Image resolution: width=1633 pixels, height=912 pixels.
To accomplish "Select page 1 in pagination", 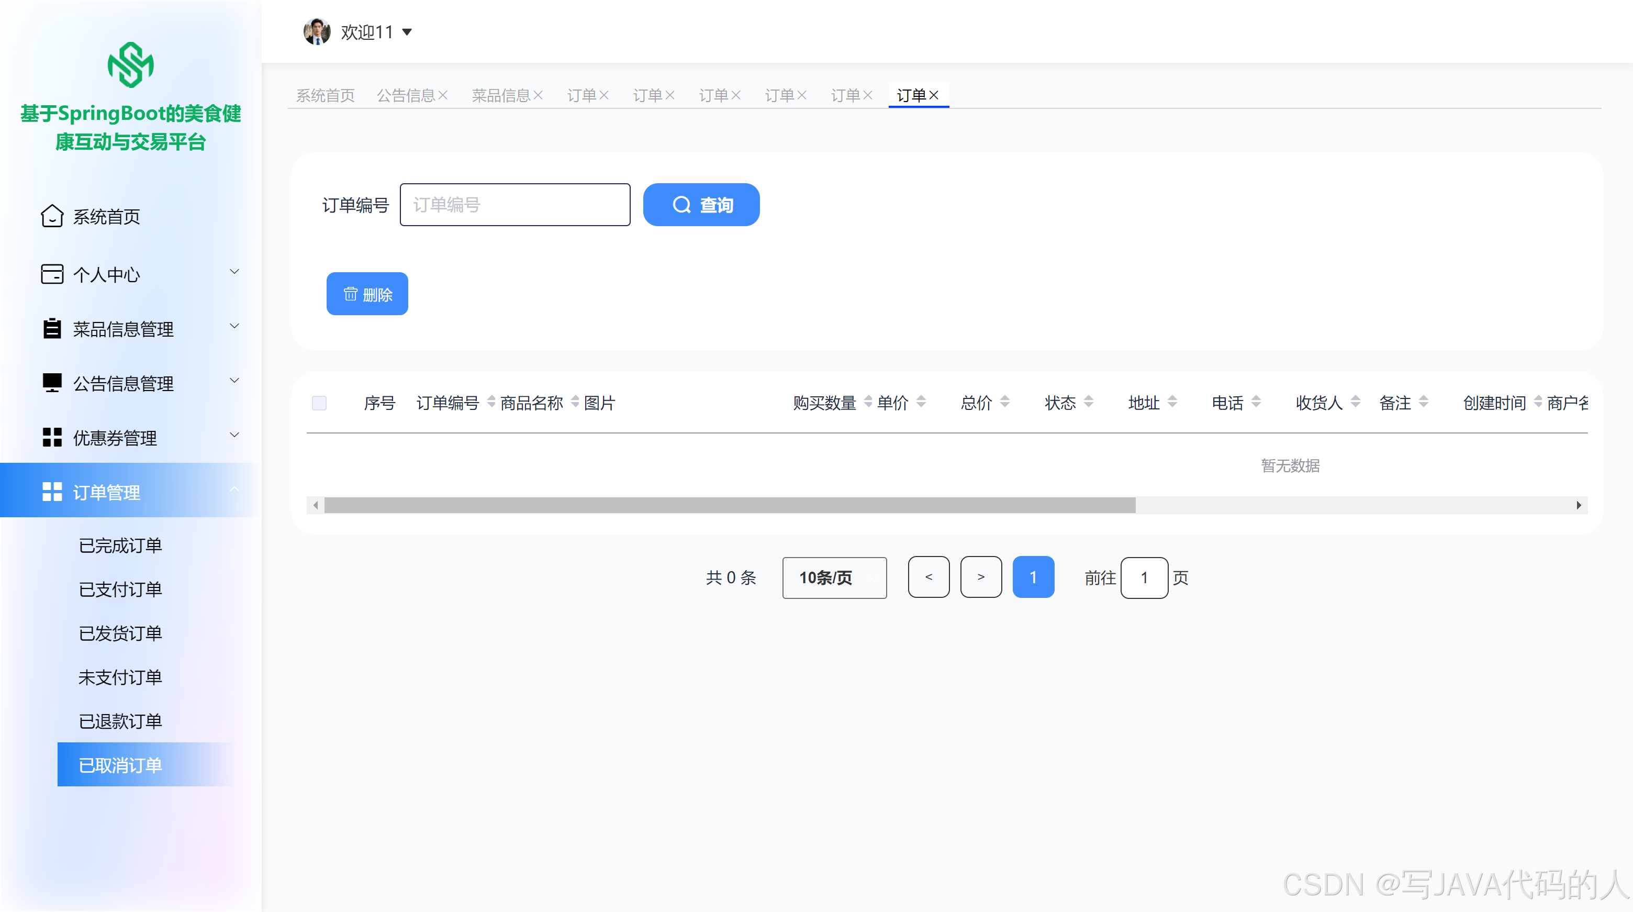I will [x=1033, y=577].
